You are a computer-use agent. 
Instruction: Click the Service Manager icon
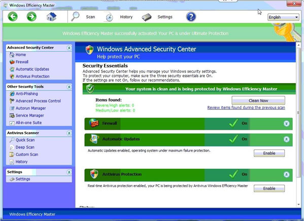12,116
